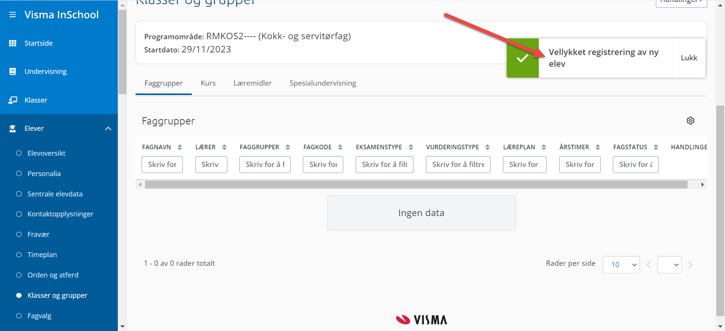Click "1 - 0 av 0 rader totalt"
Viewport: 725px width, 331px height.
point(179,263)
